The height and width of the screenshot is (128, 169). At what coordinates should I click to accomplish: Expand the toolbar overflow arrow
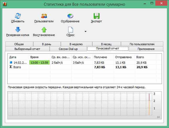[86, 32]
